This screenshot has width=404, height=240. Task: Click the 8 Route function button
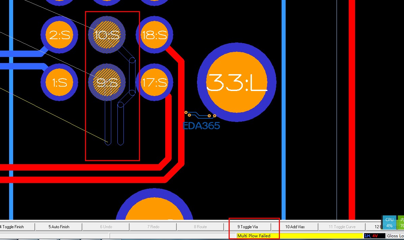200,227
